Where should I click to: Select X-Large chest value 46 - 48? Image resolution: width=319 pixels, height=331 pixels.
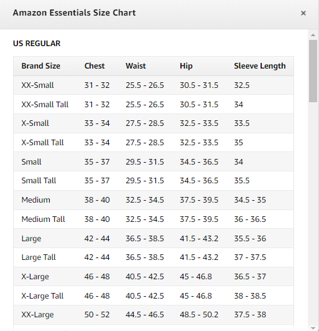click(x=97, y=277)
